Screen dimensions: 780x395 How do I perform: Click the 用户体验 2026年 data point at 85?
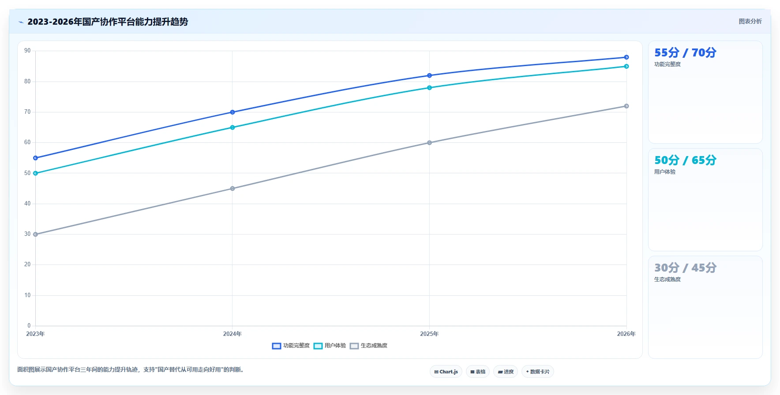(626, 67)
